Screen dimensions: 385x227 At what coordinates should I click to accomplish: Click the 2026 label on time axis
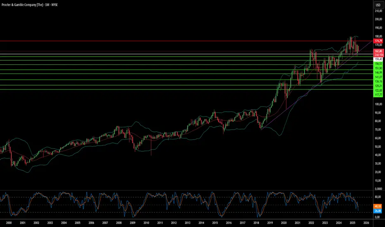pos(366,223)
